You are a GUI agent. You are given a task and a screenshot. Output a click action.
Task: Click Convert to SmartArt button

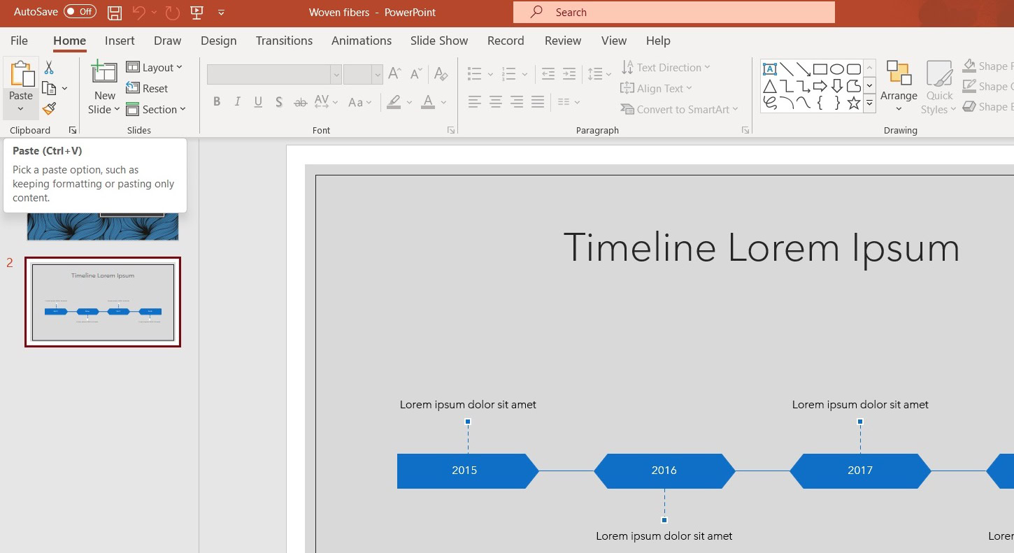[x=678, y=109]
